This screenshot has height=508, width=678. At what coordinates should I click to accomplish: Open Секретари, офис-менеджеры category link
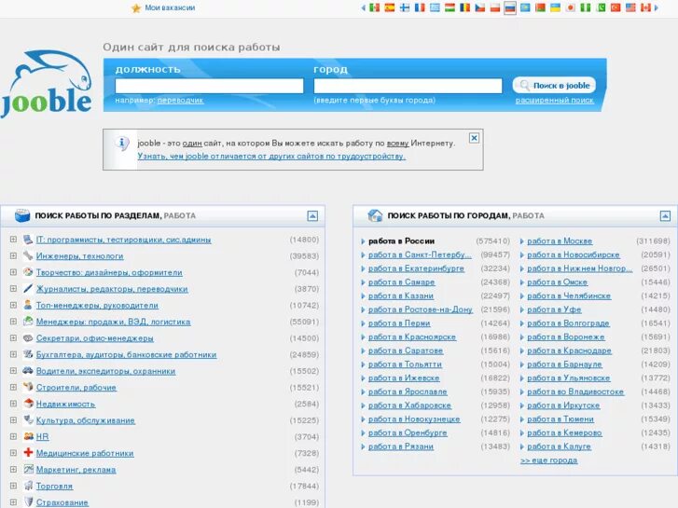pyautogui.click(x=95, y=338)
